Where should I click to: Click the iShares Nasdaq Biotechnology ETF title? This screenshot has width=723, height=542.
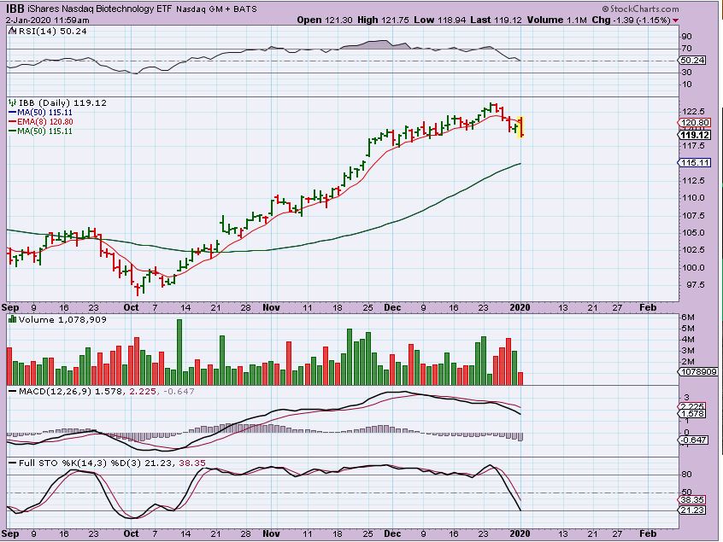[100, 9]
